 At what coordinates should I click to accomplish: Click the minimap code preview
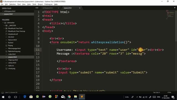point(170,14)
